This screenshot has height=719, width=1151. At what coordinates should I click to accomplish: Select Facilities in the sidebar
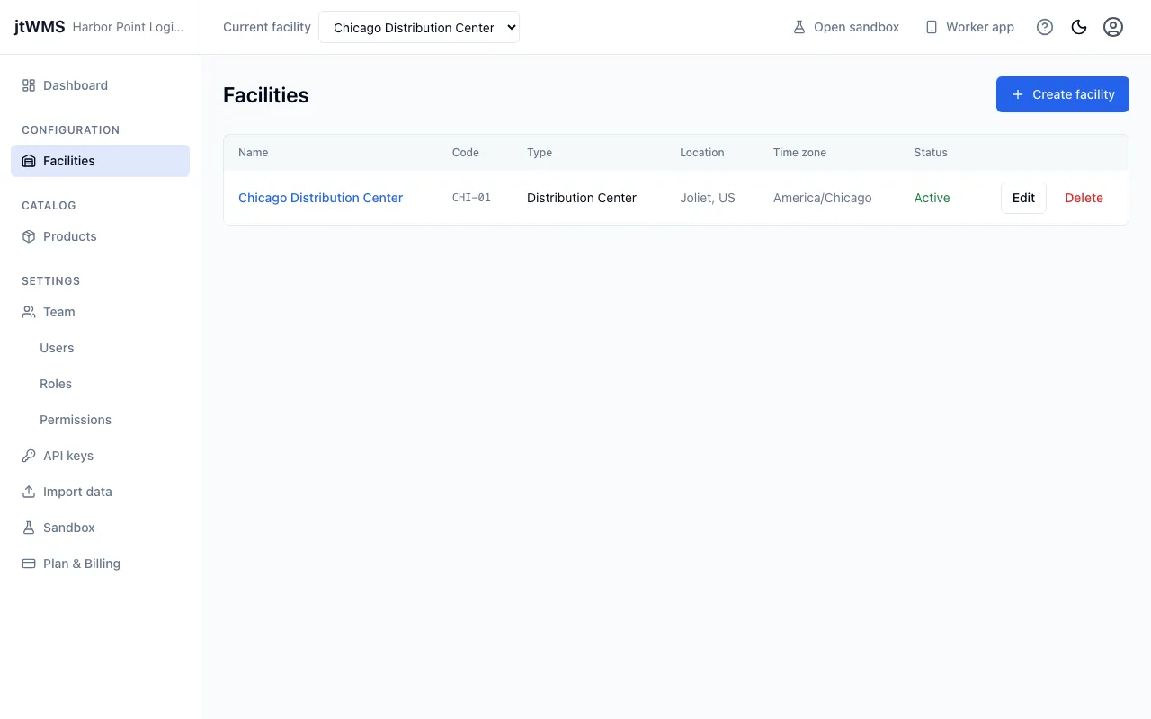tap(100, 161)
